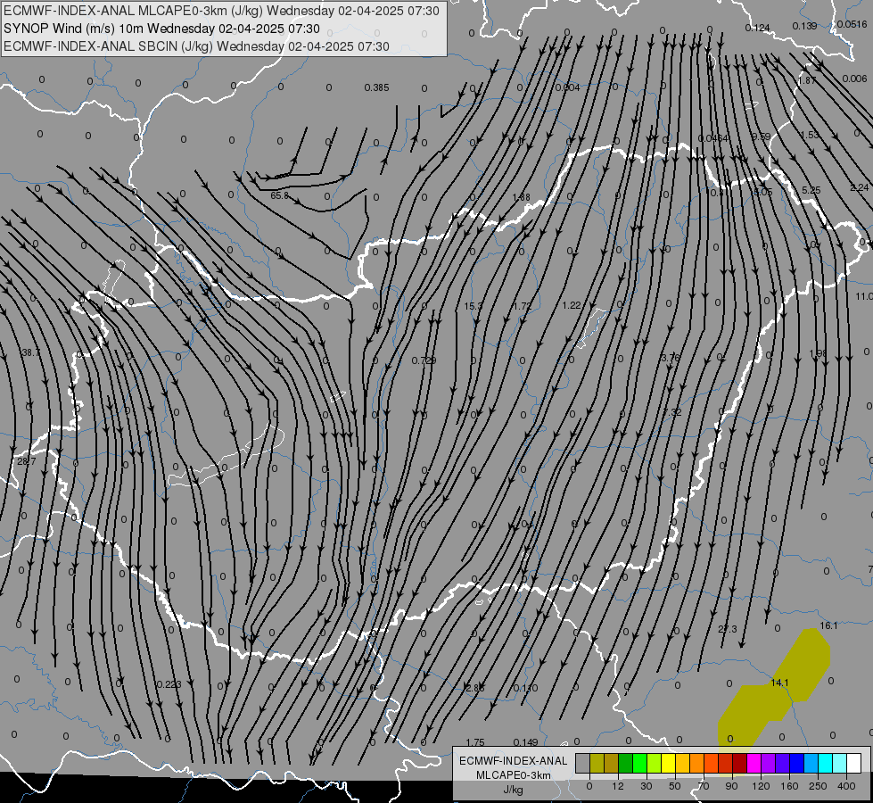This screenshot has width=873, height=803.
Task: Click the legend scale label 50
Action: click(x=675, y=786)
